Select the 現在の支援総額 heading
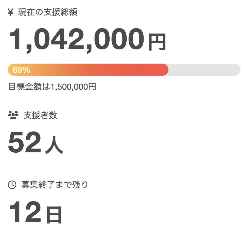The width and height of the screenshot is (246, 229). [48, 12]
